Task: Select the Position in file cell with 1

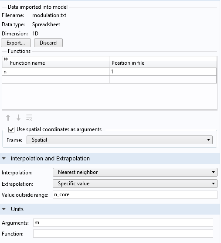Action: (x=163, y=72)
